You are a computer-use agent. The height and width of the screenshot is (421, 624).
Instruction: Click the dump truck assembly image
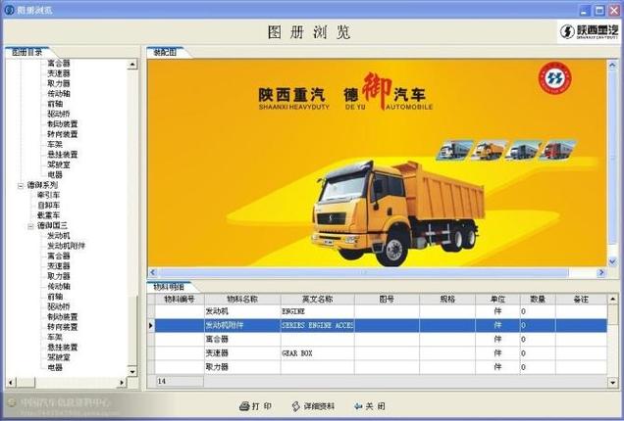click(398, 212)
